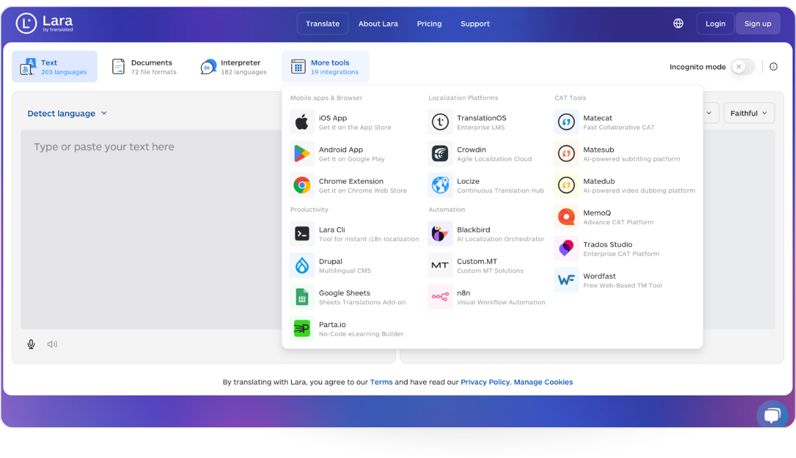Image resolution: width=796 pixels, height=458 pixels.
Task: Click the Matesub icon
Action: pyautogui.click(x=566, y=153)
